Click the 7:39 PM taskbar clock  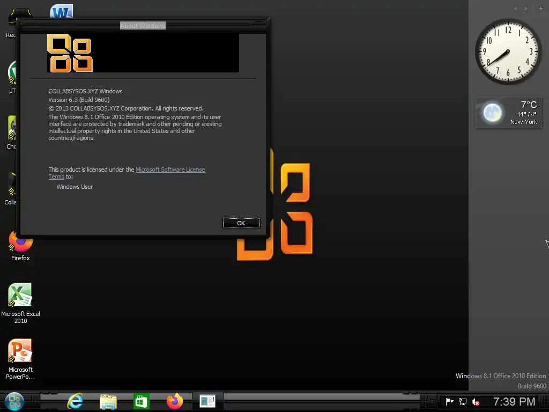(x=514, y=401)
